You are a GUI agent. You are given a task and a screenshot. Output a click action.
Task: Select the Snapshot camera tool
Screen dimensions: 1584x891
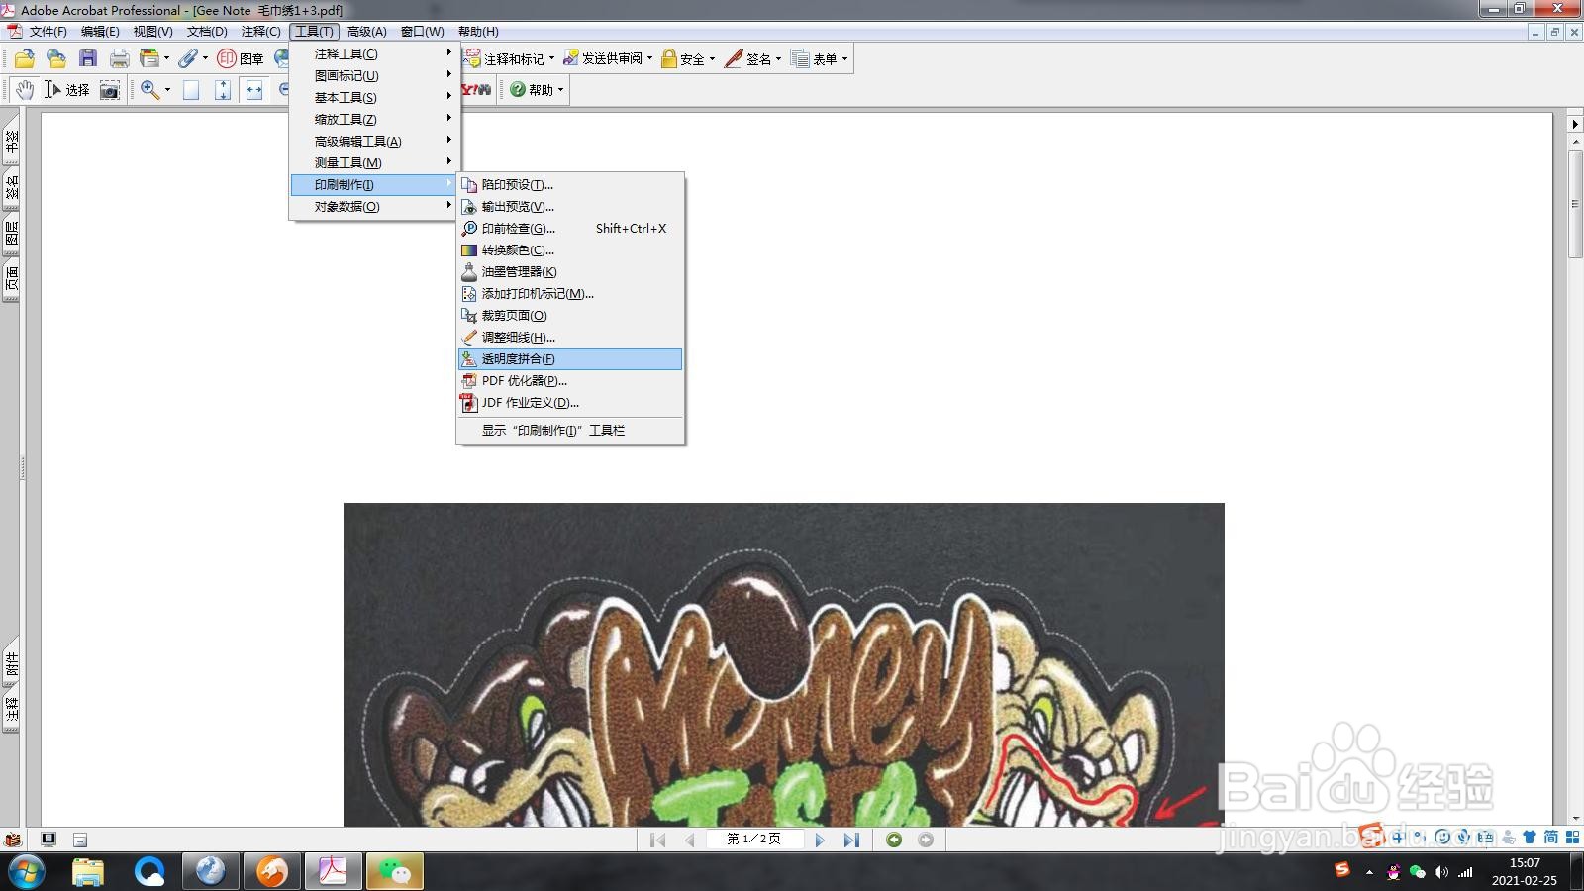(x=110, y=90)
